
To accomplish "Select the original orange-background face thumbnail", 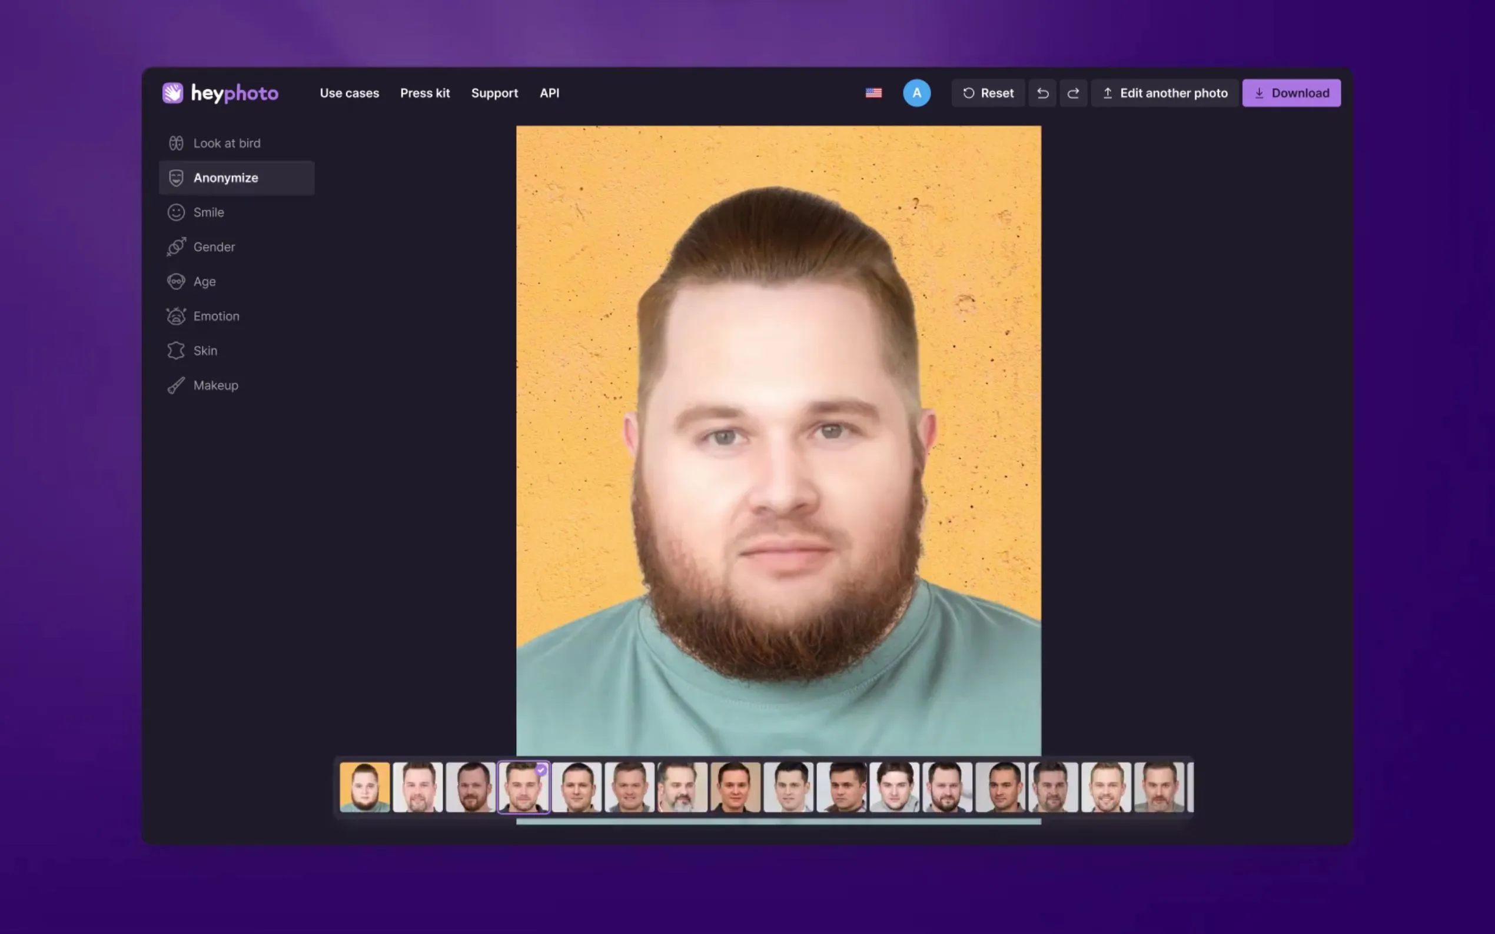I will 365,787.
